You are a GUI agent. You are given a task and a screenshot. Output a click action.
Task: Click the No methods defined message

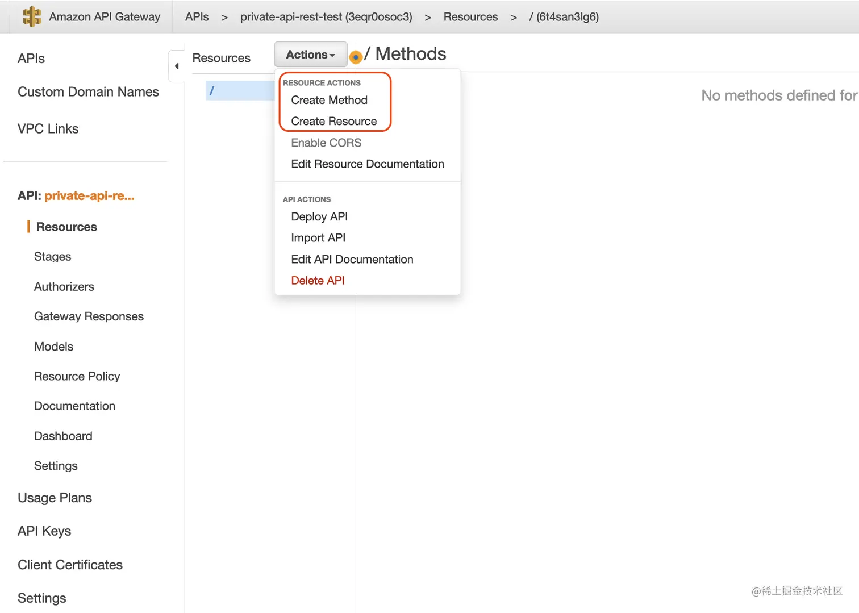tap(779, 95)
